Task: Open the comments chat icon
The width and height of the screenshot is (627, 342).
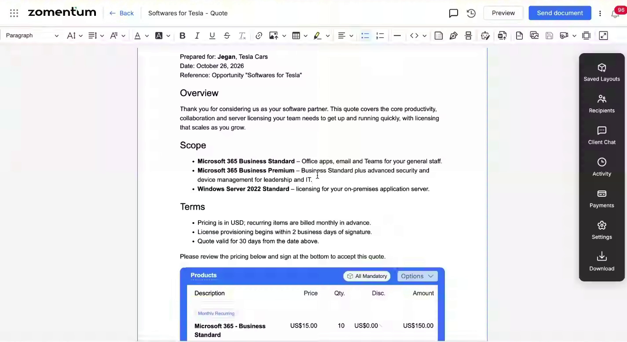Action: (454, 13)
